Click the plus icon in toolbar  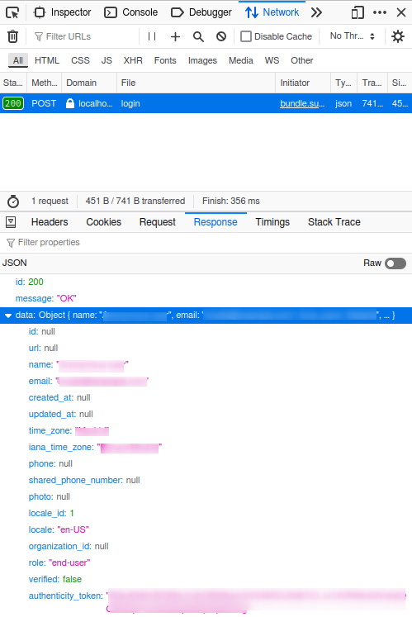click(x=175, y=36)
